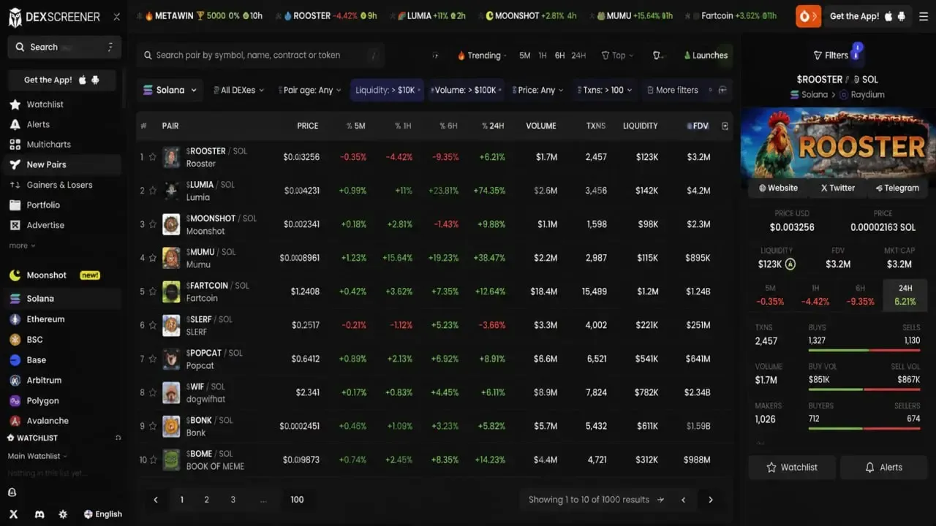
Task: Open the Solana chain dropdown
Action: tap(170, 90)
